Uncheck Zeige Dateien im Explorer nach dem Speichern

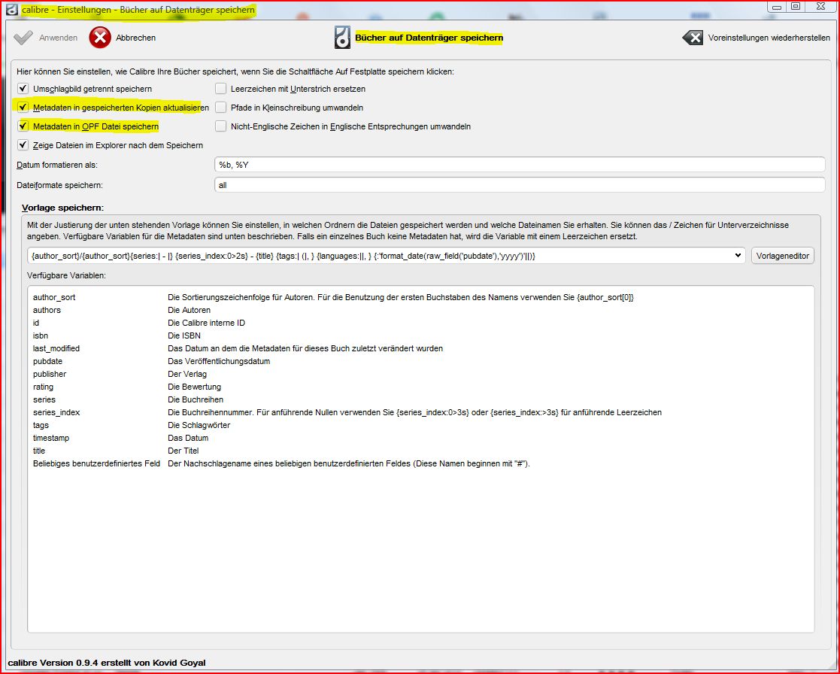[x=23, y=144]
